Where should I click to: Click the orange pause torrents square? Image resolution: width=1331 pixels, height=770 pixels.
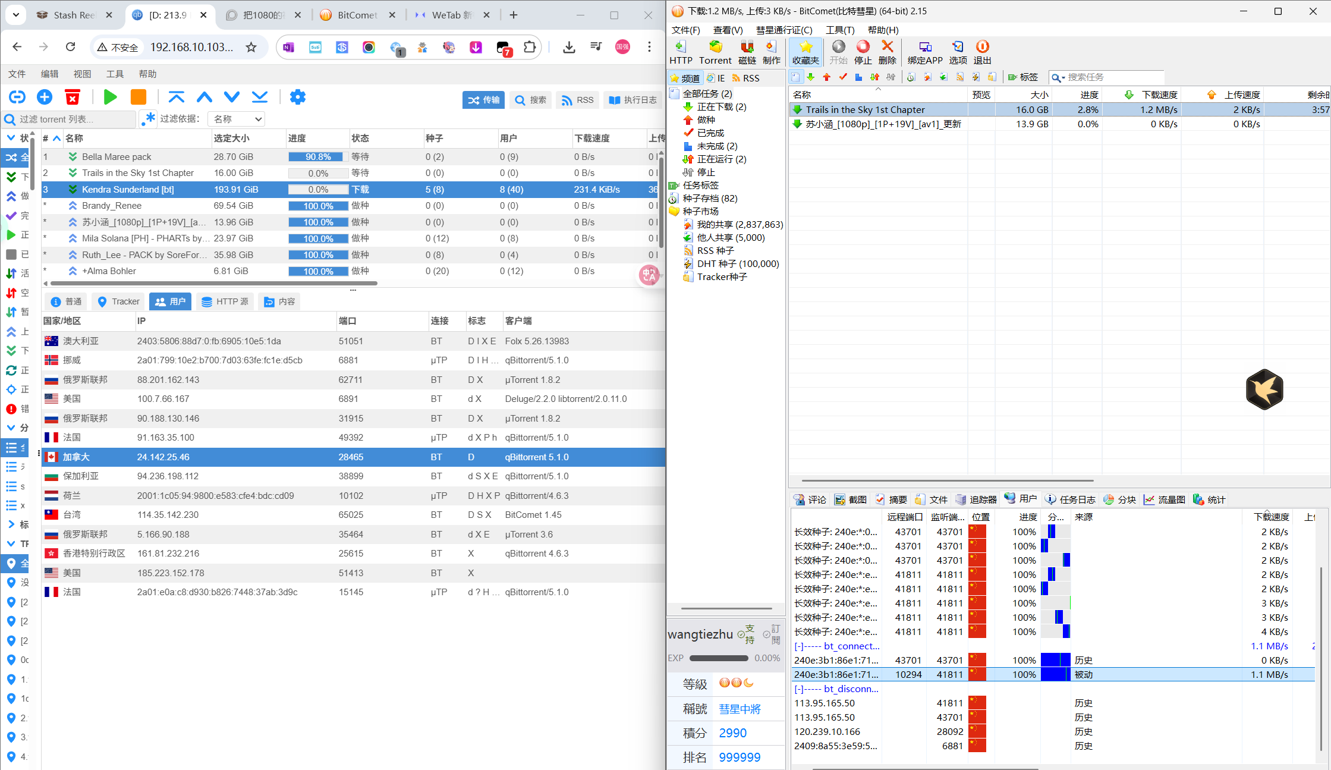click(138, 98)
